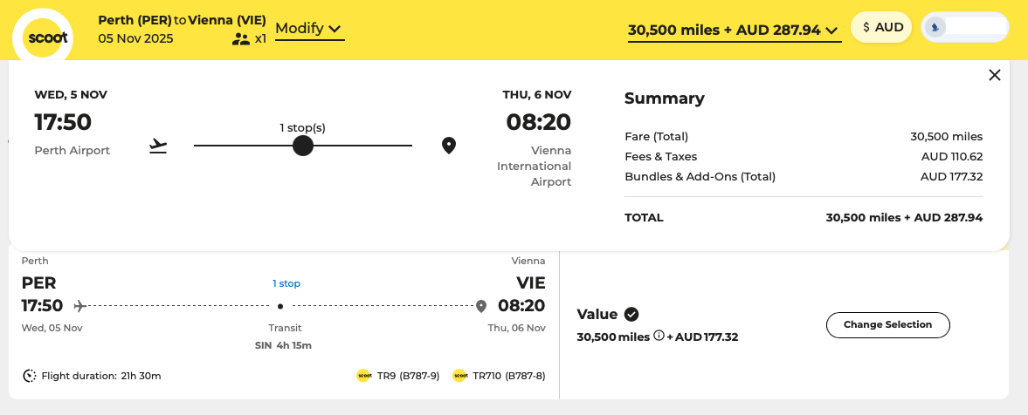The height and width of the screenshot is (415, 1028).
Task: Click the Change Selection button
Action: (887, 324)
